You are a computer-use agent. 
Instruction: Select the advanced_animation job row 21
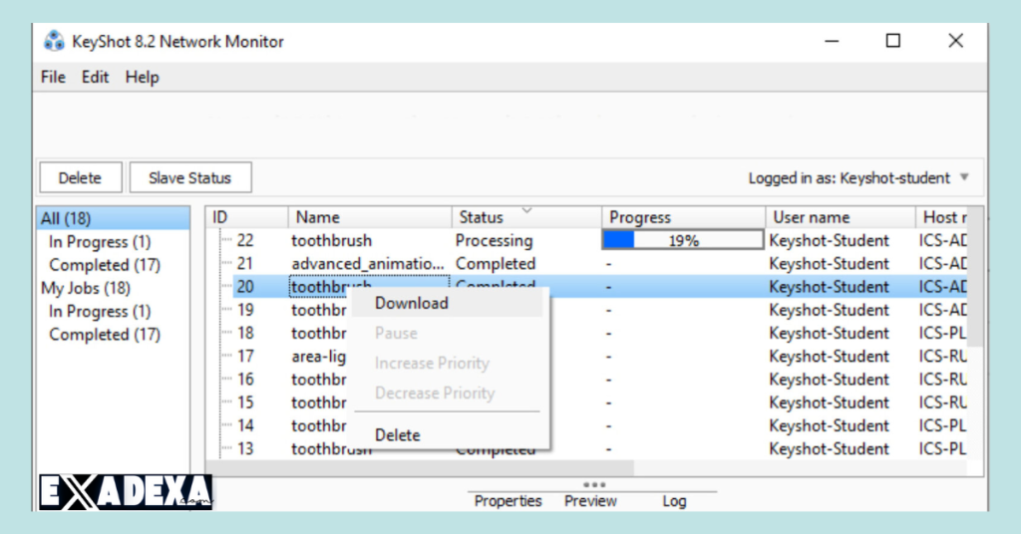click(367, 264)
